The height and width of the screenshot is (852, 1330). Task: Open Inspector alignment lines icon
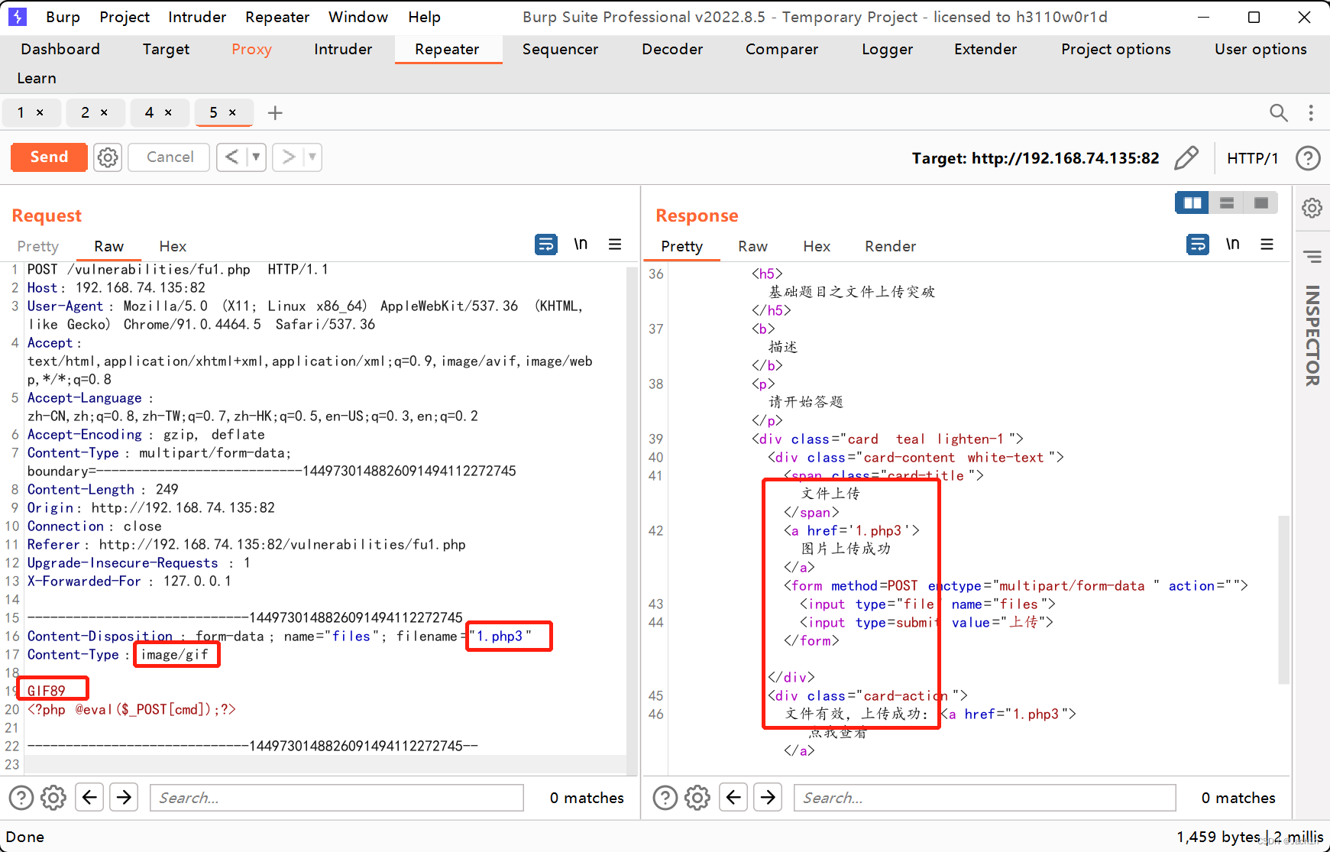(x=1312, y=257)
